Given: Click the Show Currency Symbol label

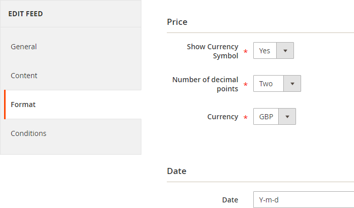Looking at the screenshot, I should [x=212, y=51].
